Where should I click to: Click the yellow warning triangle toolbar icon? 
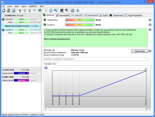point(8,10)
